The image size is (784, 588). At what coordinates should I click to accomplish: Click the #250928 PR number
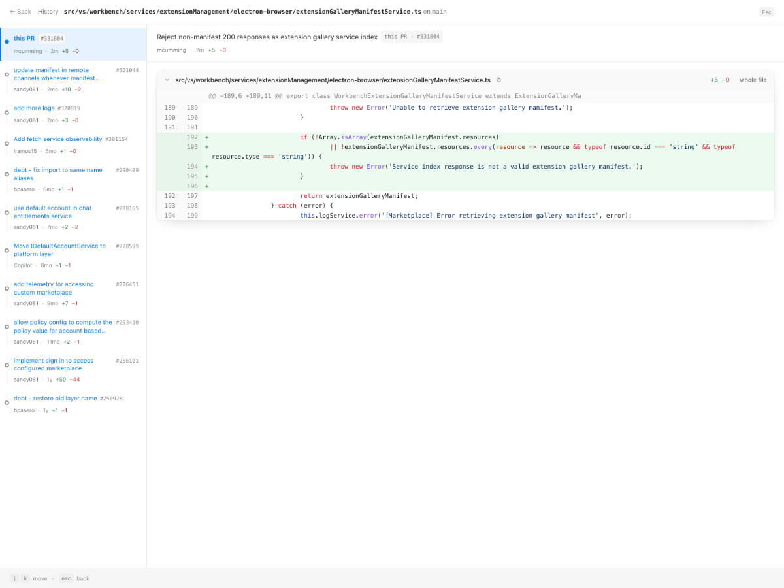pyautogui.click(x=111, y=399)
